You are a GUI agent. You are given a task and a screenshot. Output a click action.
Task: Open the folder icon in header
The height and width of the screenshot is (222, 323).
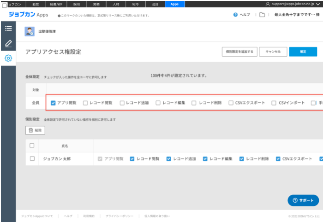(262, 15)
